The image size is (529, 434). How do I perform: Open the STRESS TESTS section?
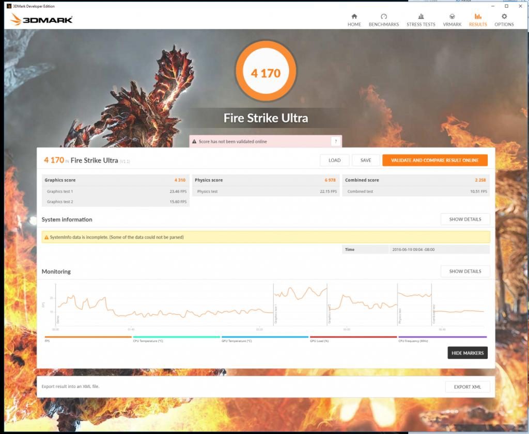click(421, 20)
